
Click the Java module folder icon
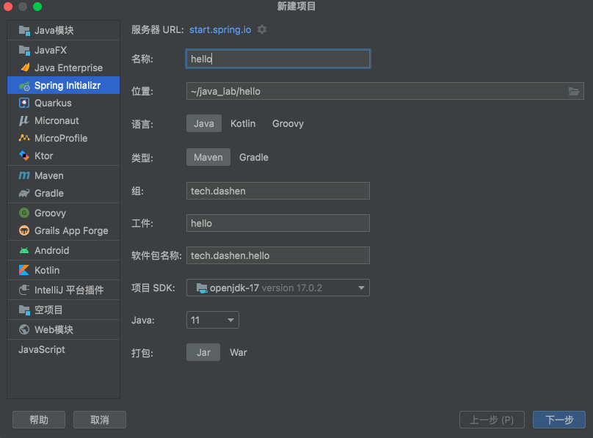coord(24,31)
